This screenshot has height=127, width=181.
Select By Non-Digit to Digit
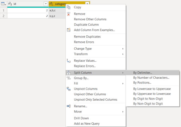tap(153, 104)
